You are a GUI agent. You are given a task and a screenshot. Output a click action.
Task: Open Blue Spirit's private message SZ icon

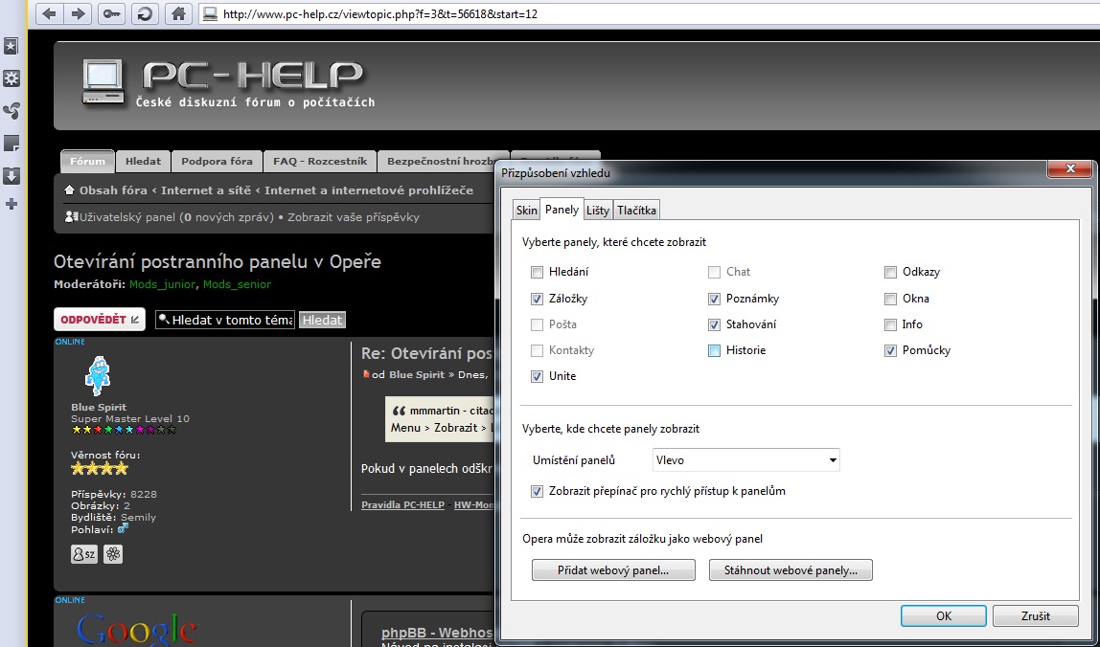pos(84,554)
